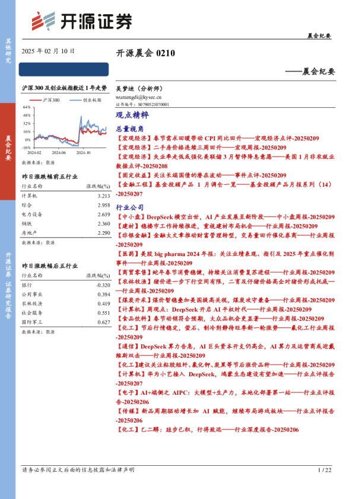Click the 公用事业 row
Viewport: 353px width, 499px height.
point(66,295)
